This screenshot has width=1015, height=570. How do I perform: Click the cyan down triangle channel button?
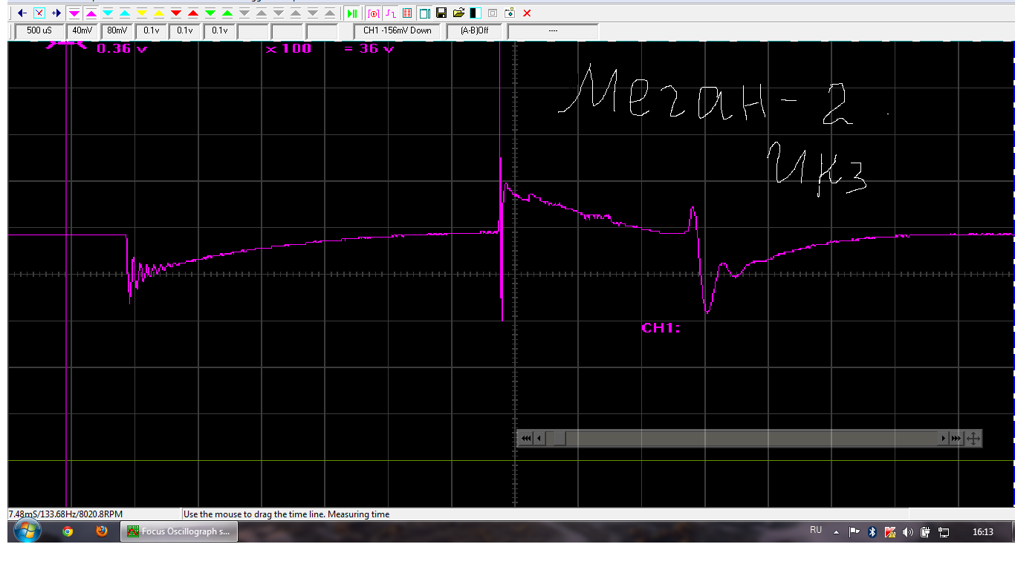[108, 13]
